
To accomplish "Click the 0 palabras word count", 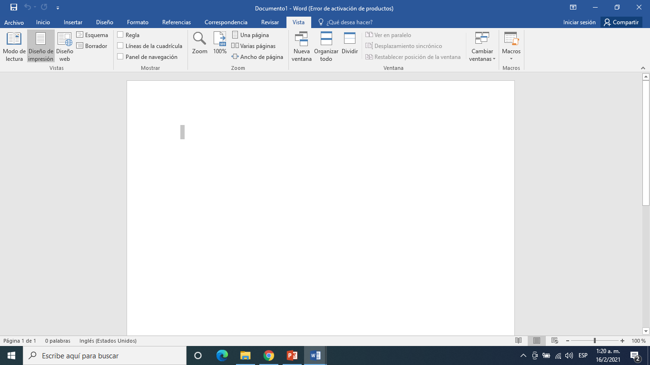I will [58, 341].
